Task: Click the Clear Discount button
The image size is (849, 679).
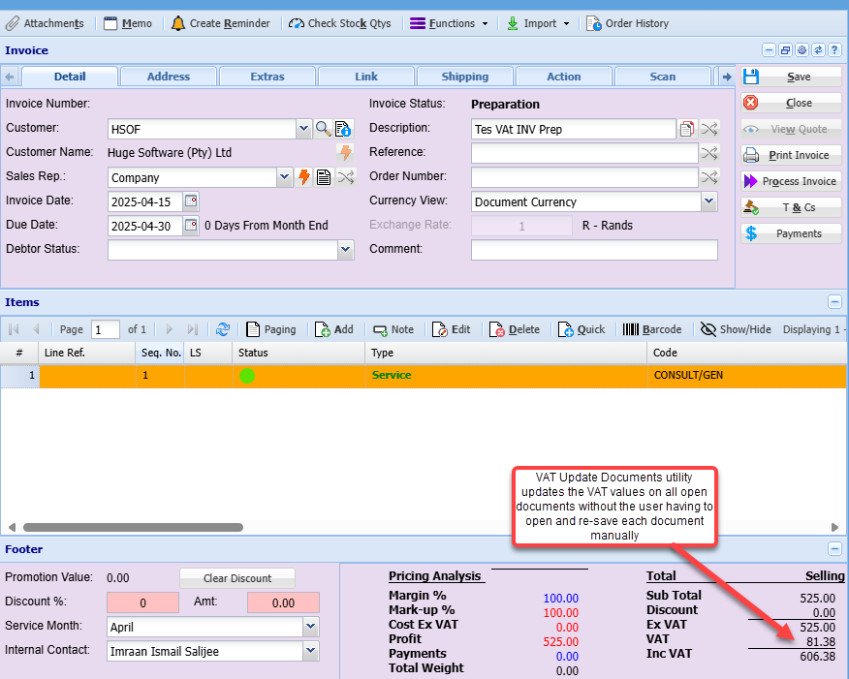Action: (x=237, y=578)
